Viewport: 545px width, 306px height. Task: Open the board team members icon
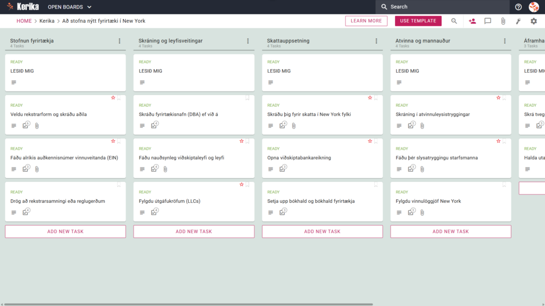click(472, 21)
